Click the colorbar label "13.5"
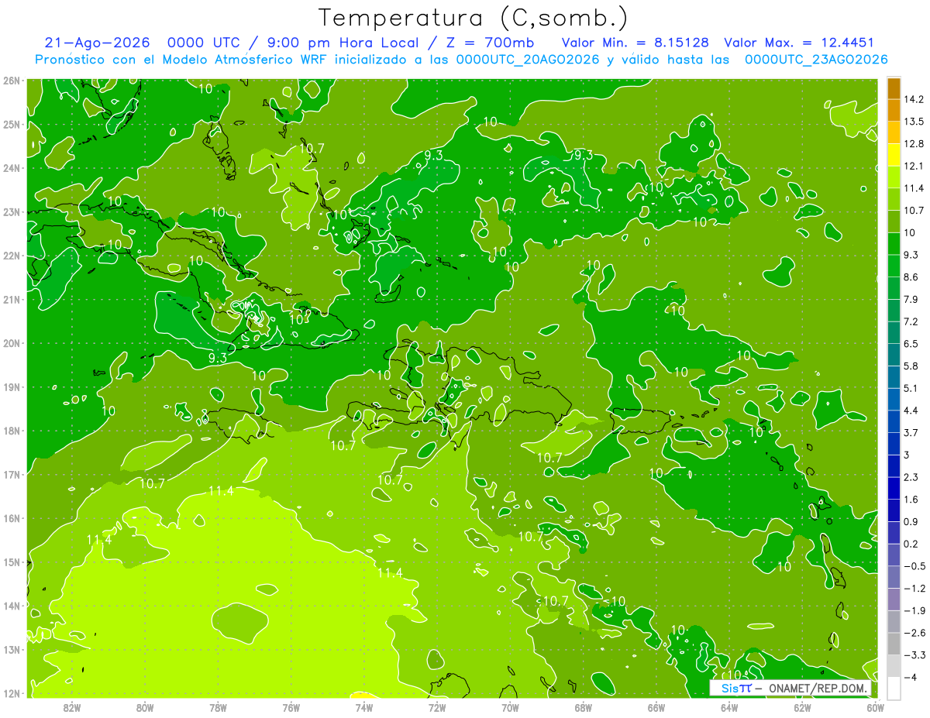The image size is (930, 718). click(913, 122)
